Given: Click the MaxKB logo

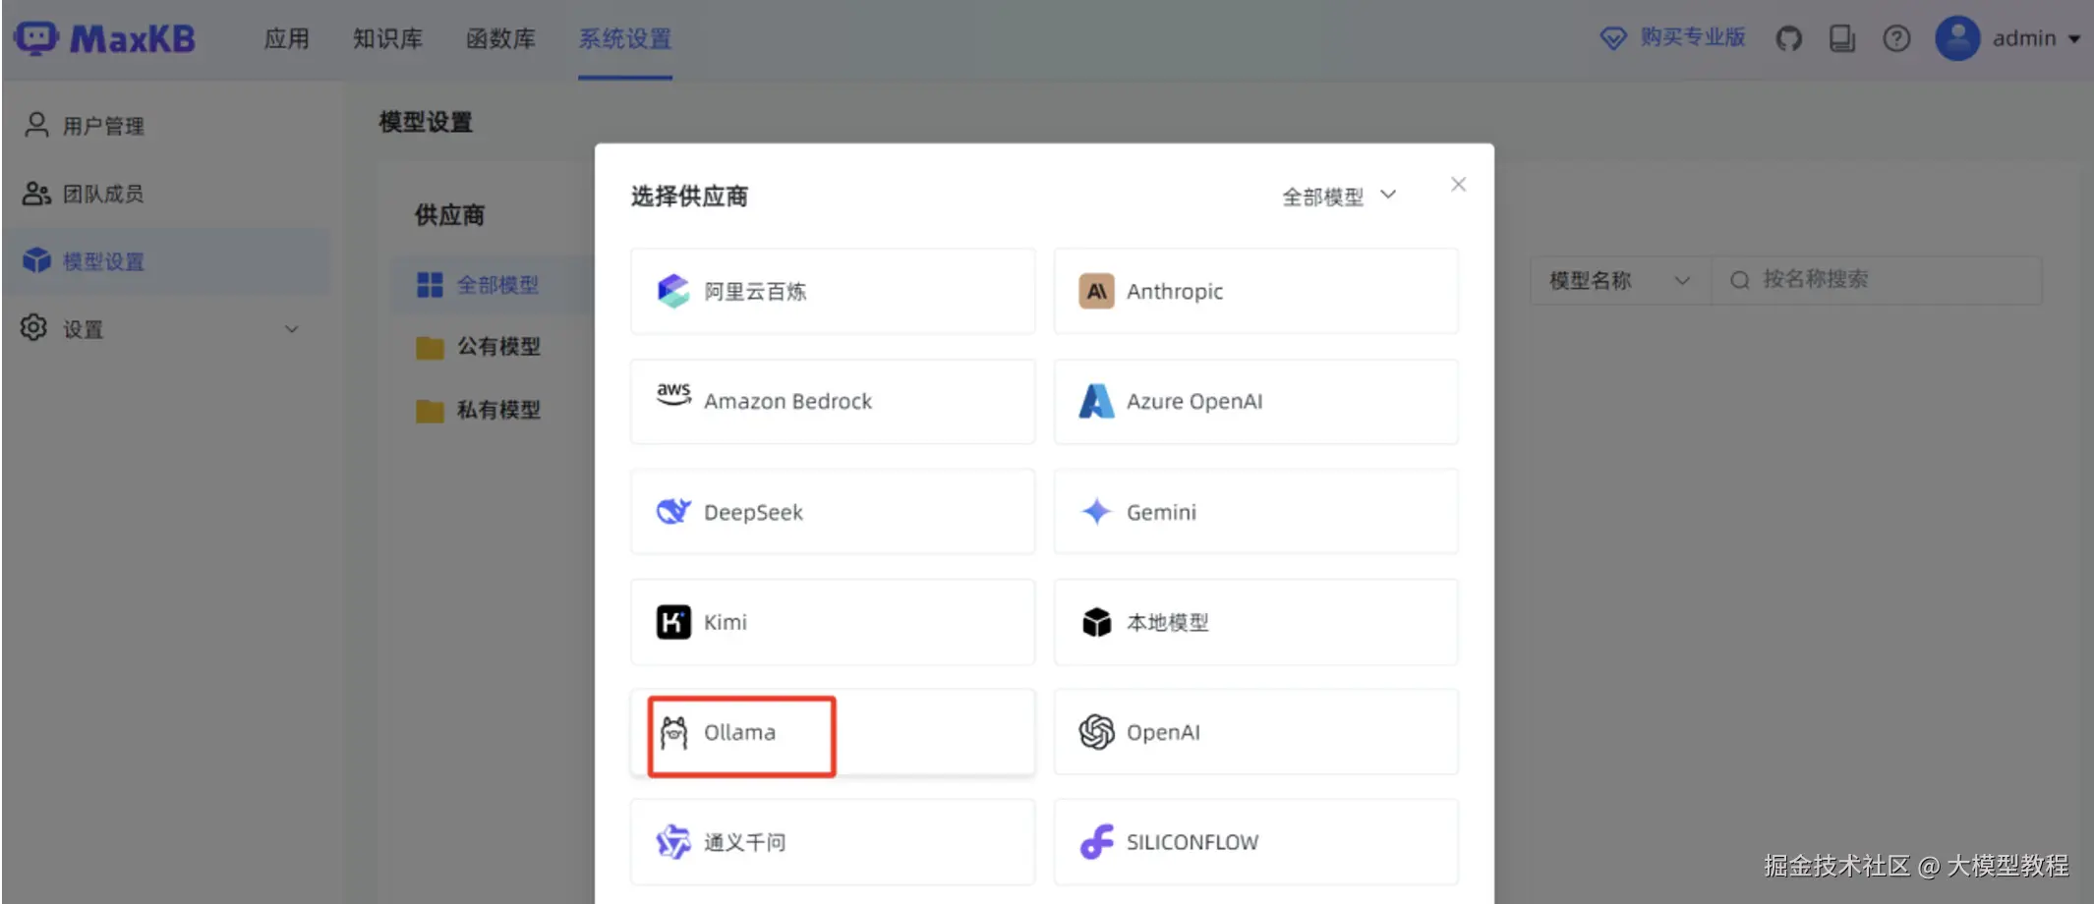Looking at the screenshot, I should pyautogui.click(x=104, y=38).
